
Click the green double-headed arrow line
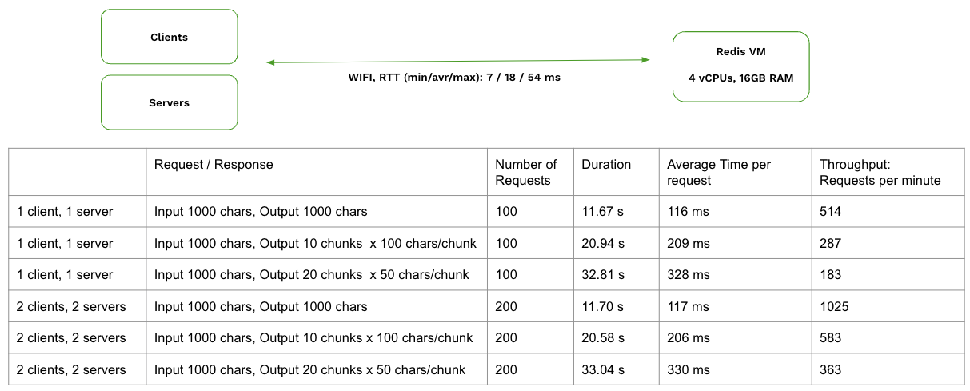click(458, 60)
